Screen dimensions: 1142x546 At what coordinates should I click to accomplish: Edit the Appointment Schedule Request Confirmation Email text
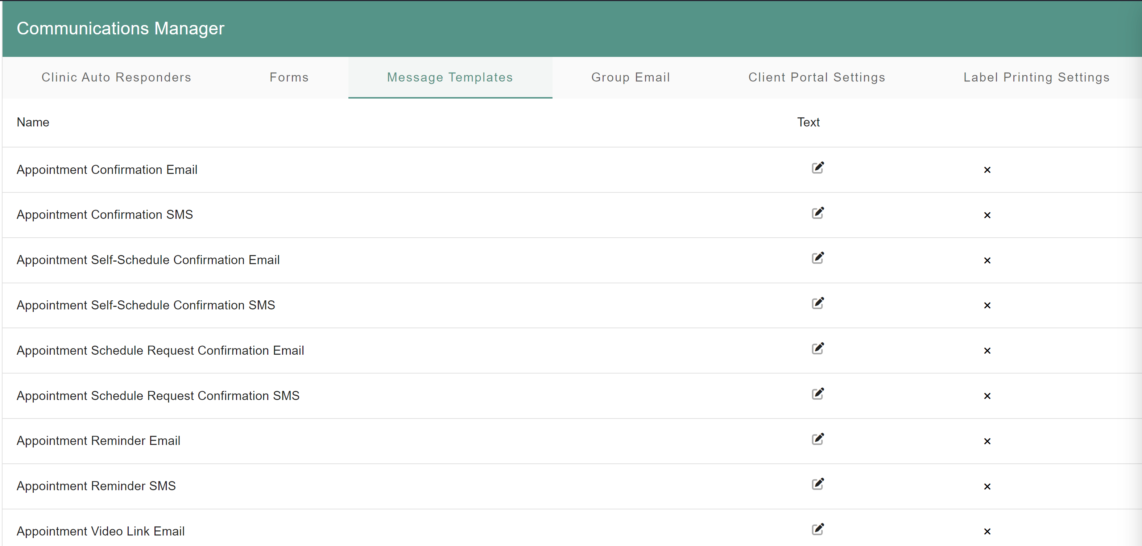pyautogui.click(x=818, y=349)
